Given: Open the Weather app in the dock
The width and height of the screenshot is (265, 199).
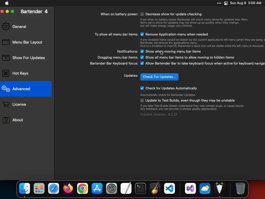Looking at the screenshot, I should click(x=205, y=188).
